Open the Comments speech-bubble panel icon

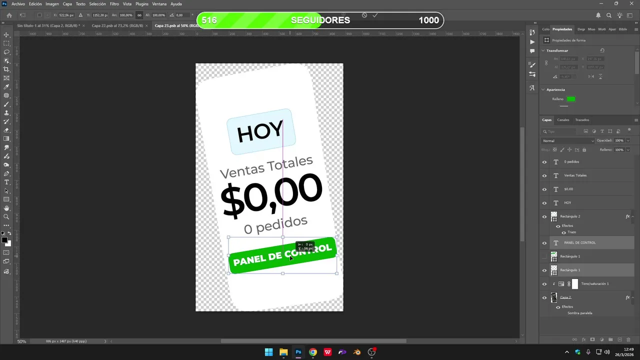pyautogui.click(x=532, y=51)
